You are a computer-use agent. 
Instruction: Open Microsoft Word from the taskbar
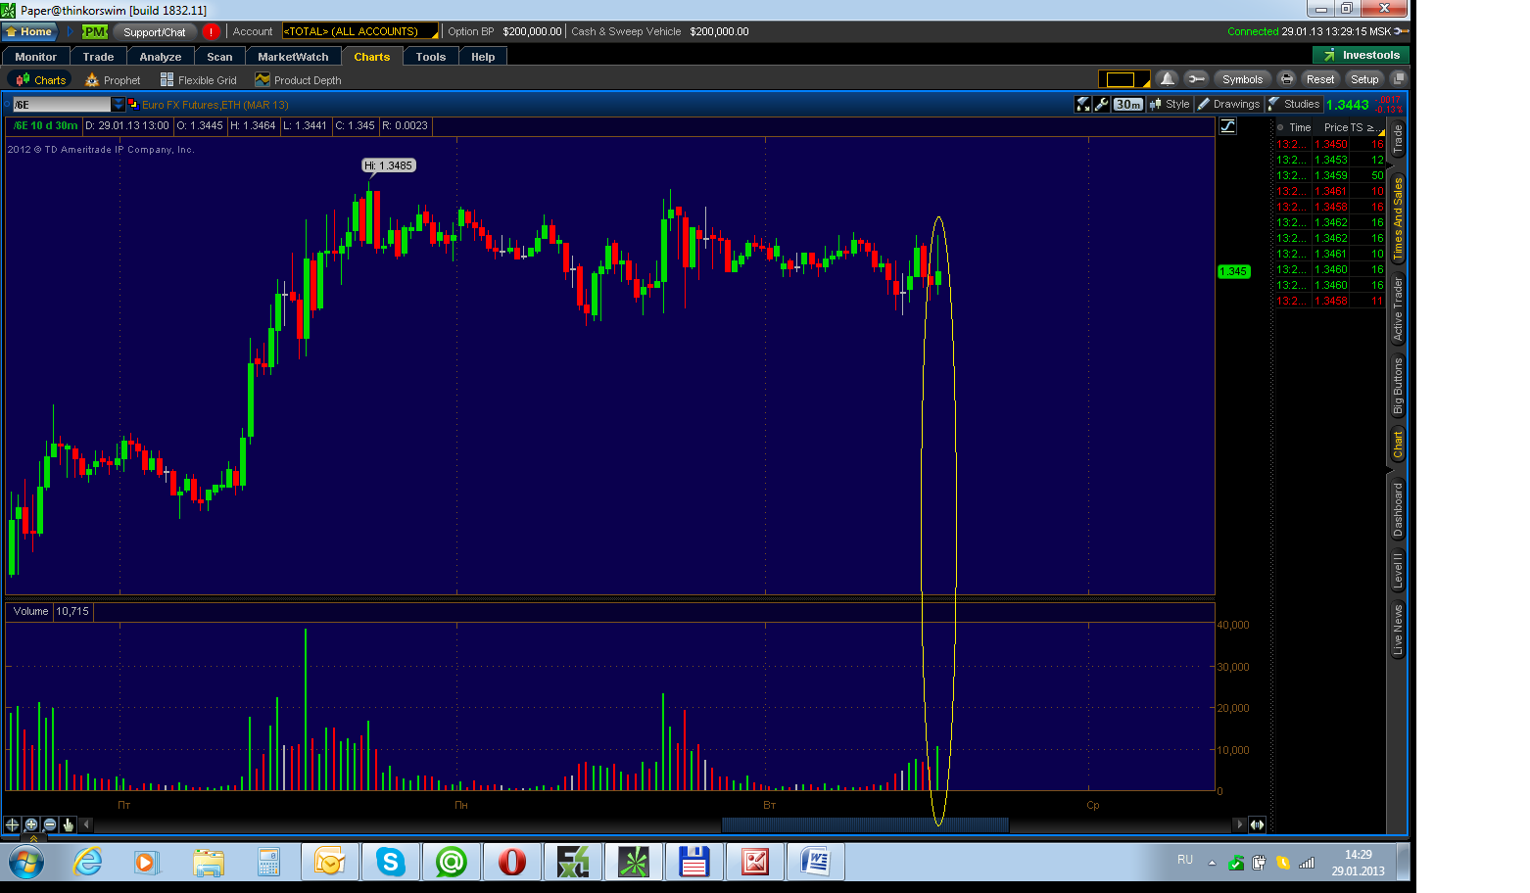pos(815,863)
